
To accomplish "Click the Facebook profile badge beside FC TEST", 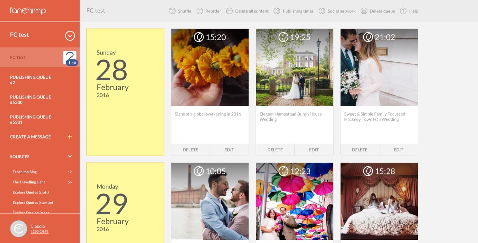I will (x=70, y=58).
